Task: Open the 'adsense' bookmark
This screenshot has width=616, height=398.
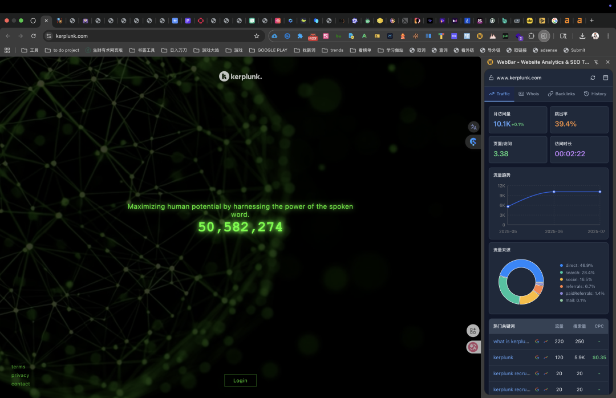Action: tap(545, 50)
